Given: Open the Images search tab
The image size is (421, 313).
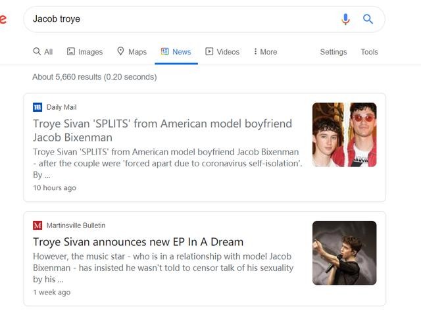Looking at the screenshot, I should pyautogui.click(x=85, y=52).
